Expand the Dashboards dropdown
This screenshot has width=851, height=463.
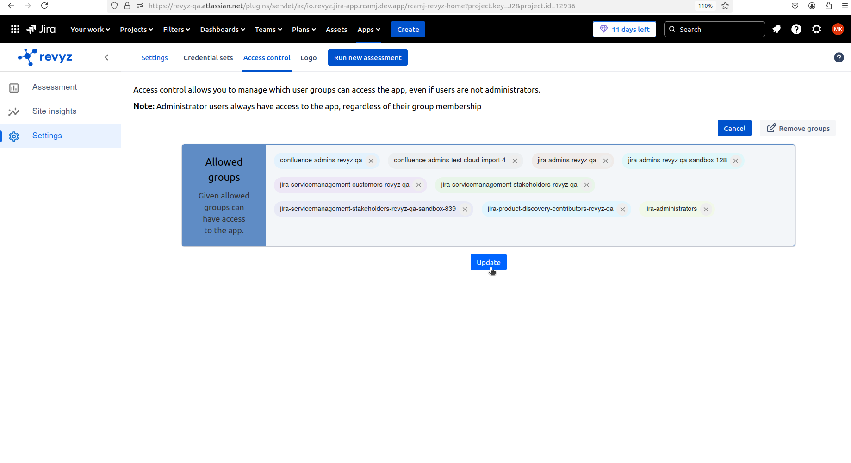(x=223, y=29)
